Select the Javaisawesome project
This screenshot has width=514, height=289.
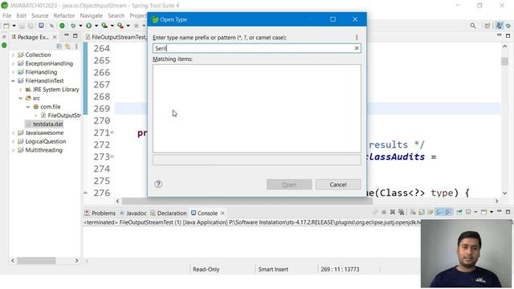click(x=44, y=132)
